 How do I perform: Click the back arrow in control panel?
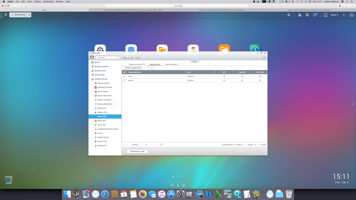click(125, 57)
